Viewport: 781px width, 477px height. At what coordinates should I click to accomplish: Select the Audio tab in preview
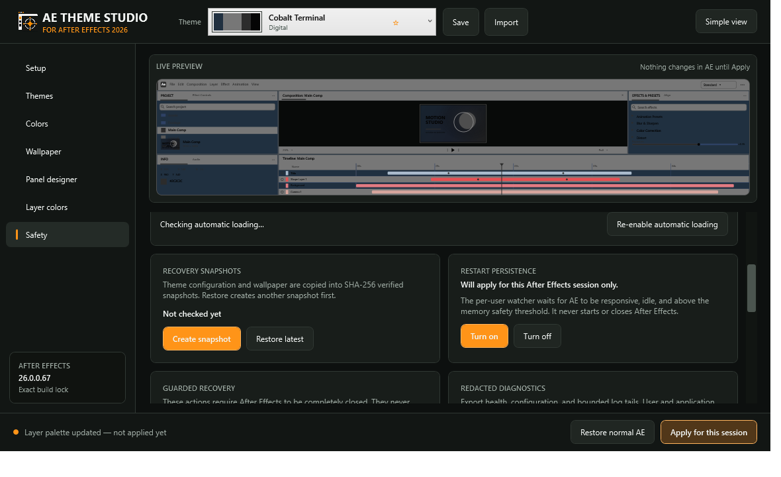click(197, 160)
